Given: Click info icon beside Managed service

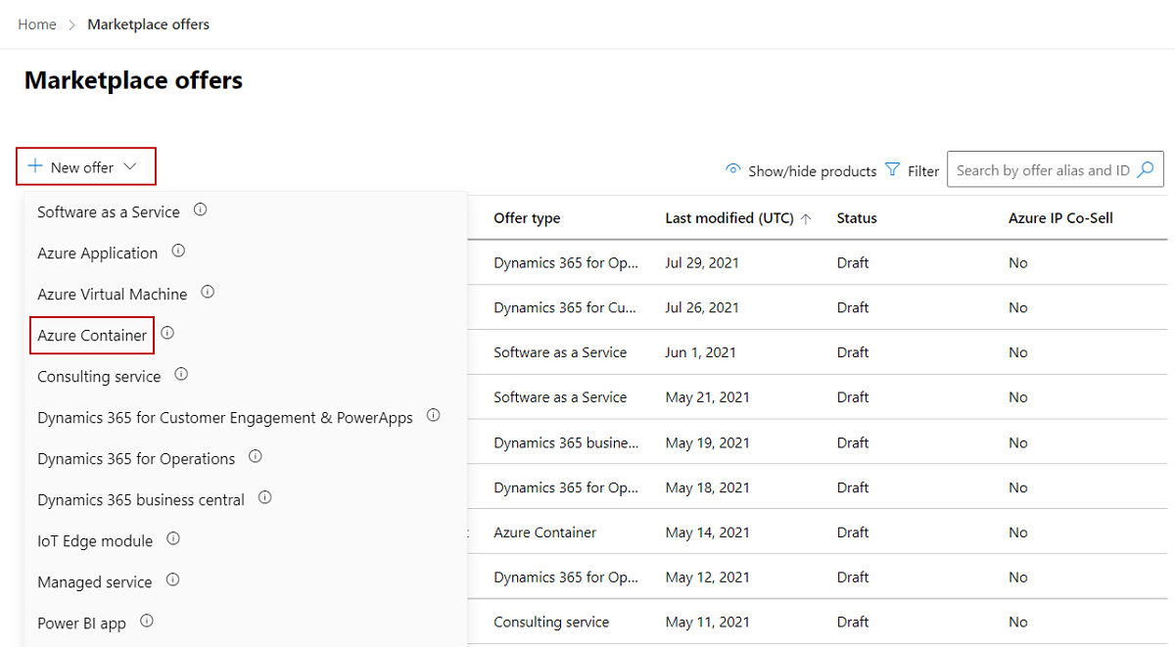Looking at the screenshot, I should [172, 579].
